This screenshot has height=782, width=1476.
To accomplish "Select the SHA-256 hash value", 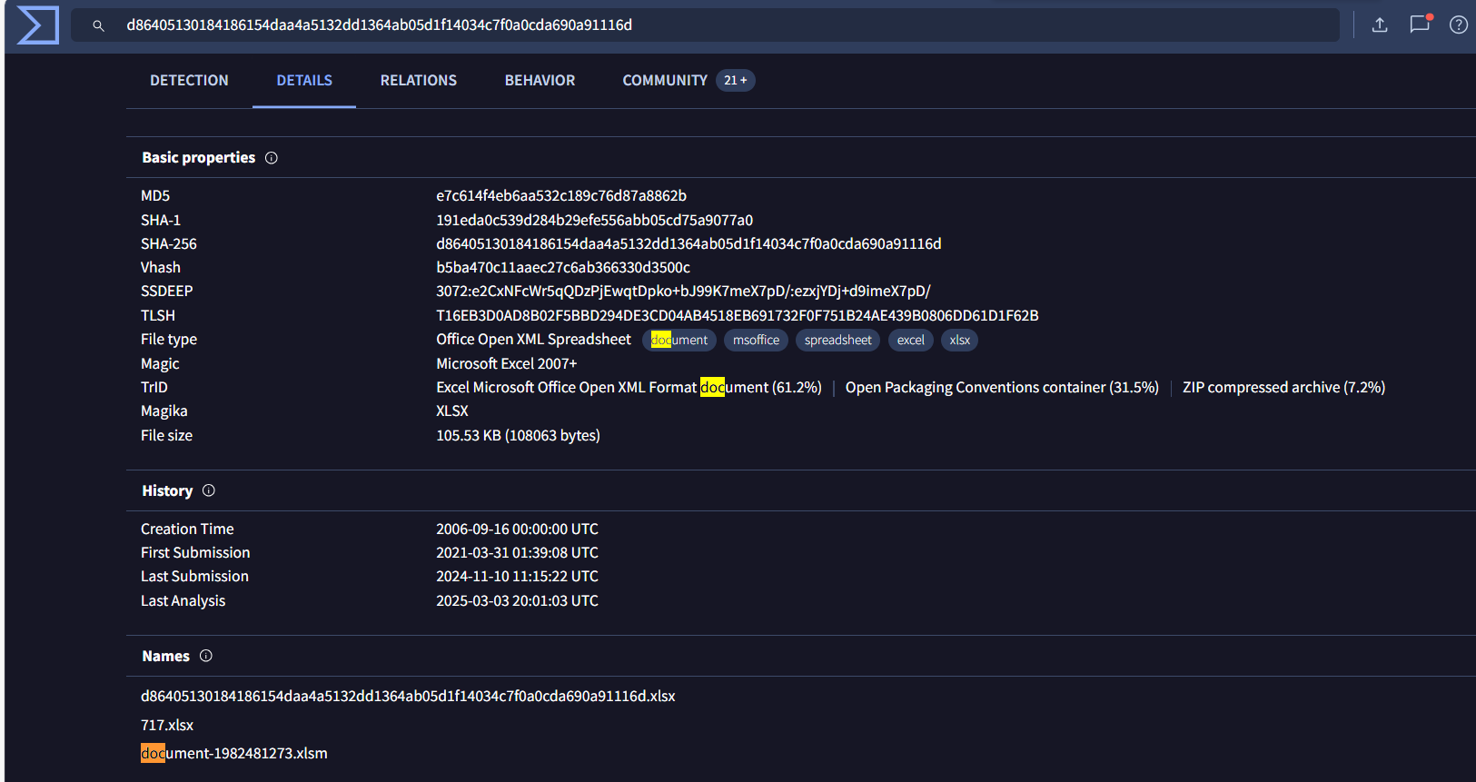I will pos(688,243).
